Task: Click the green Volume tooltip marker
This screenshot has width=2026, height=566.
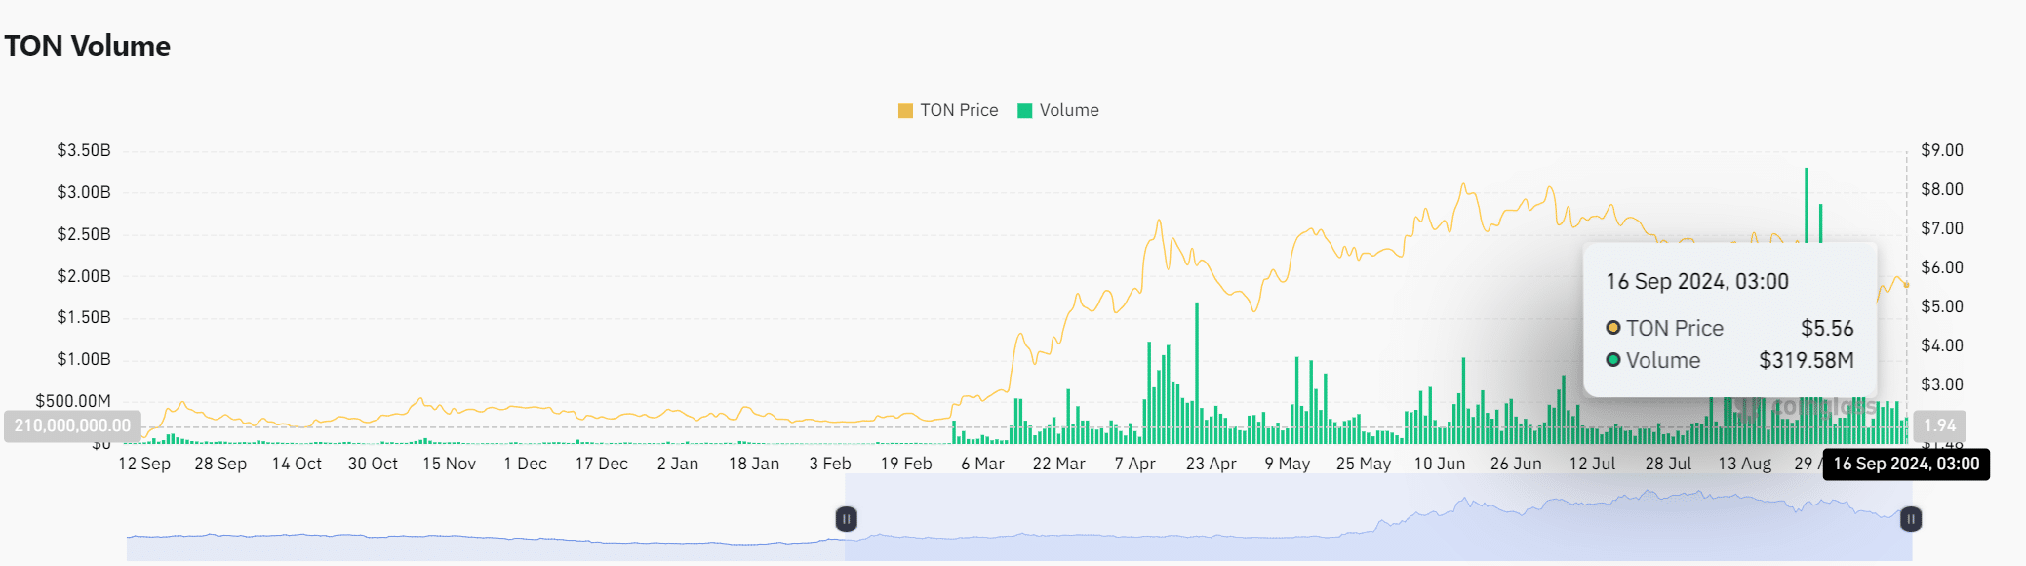Action: pos(1613,360)
